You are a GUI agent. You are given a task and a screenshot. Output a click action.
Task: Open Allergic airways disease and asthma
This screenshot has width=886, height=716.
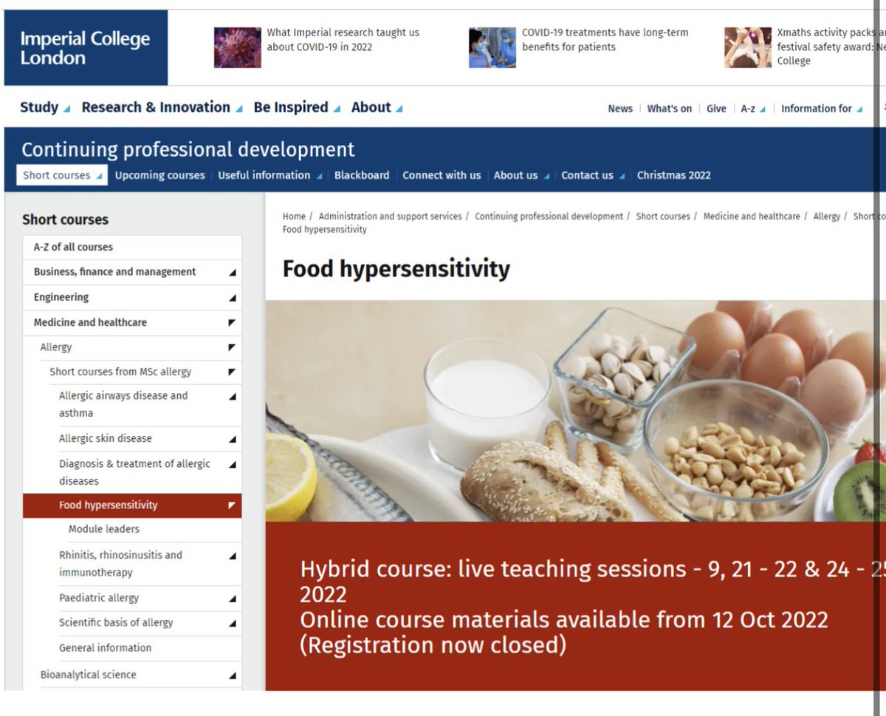click(x=123, y=404)
